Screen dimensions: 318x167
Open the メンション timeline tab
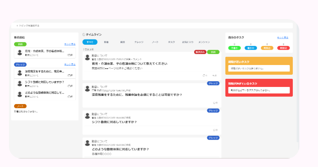pos(204,42)
